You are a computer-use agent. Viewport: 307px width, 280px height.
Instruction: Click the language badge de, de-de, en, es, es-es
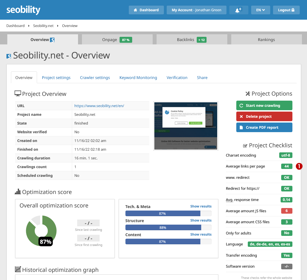270,244
